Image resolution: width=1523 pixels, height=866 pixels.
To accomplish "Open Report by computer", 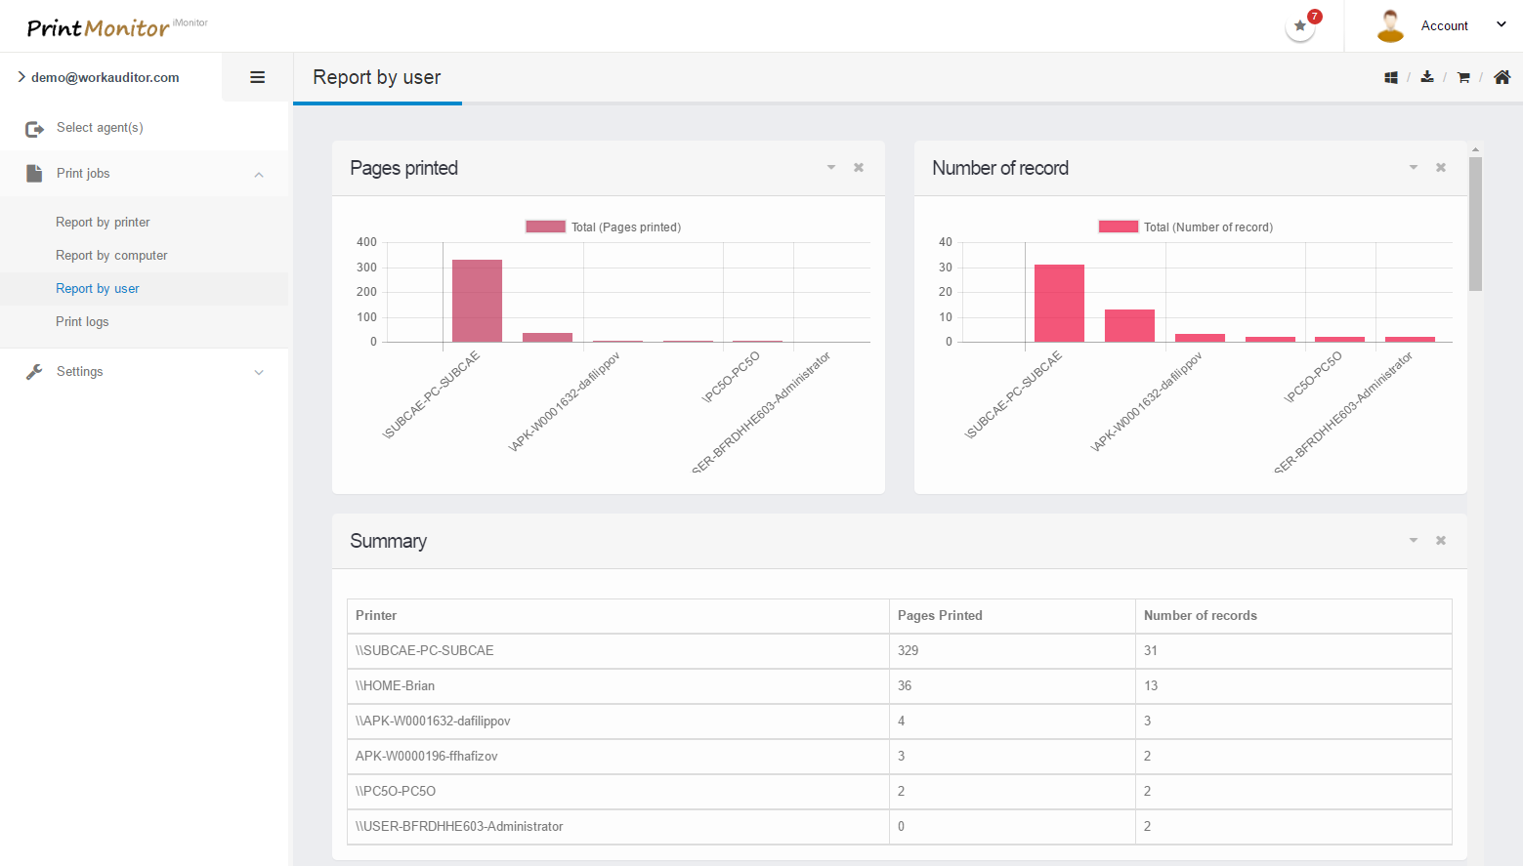I will click(x=111, y=256).
